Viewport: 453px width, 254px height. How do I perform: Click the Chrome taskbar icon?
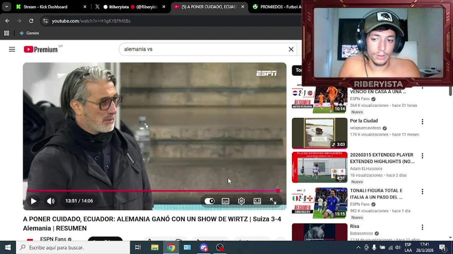pyautogui.click(x=171, y=247)
